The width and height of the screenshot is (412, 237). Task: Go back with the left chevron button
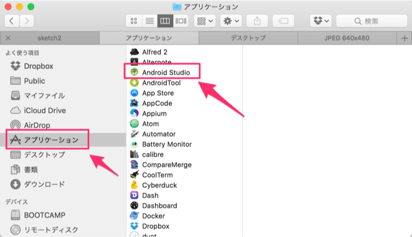[12, 21]
